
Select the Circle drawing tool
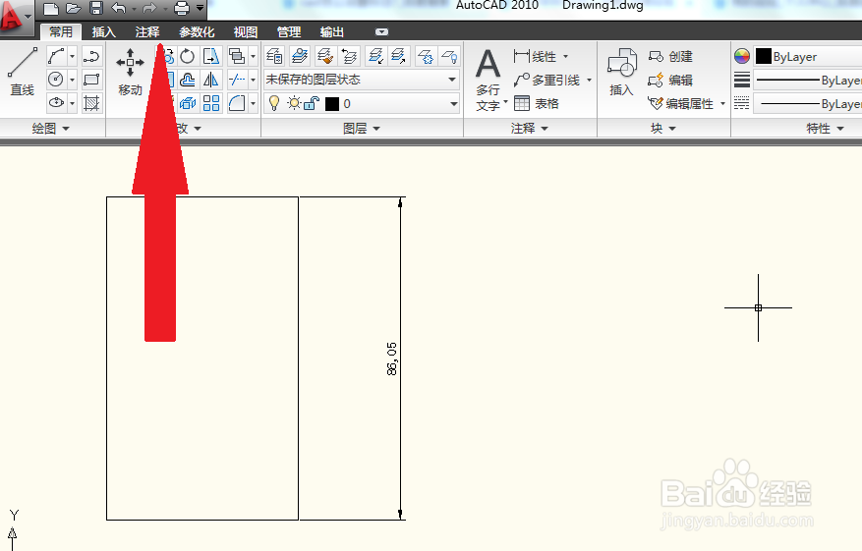(x=57, y=80)
